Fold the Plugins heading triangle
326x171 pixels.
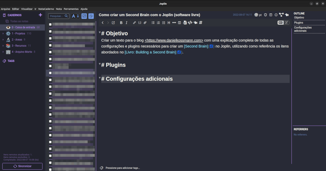tap(100, 64)
